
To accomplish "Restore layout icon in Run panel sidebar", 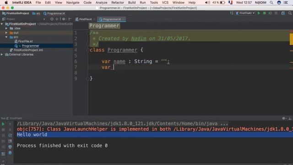I will pyautogui.click(x=3, y=154).
